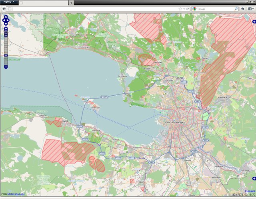Zoom in with the map plus button
256x199 pixels.
click(x=6, y=29)
